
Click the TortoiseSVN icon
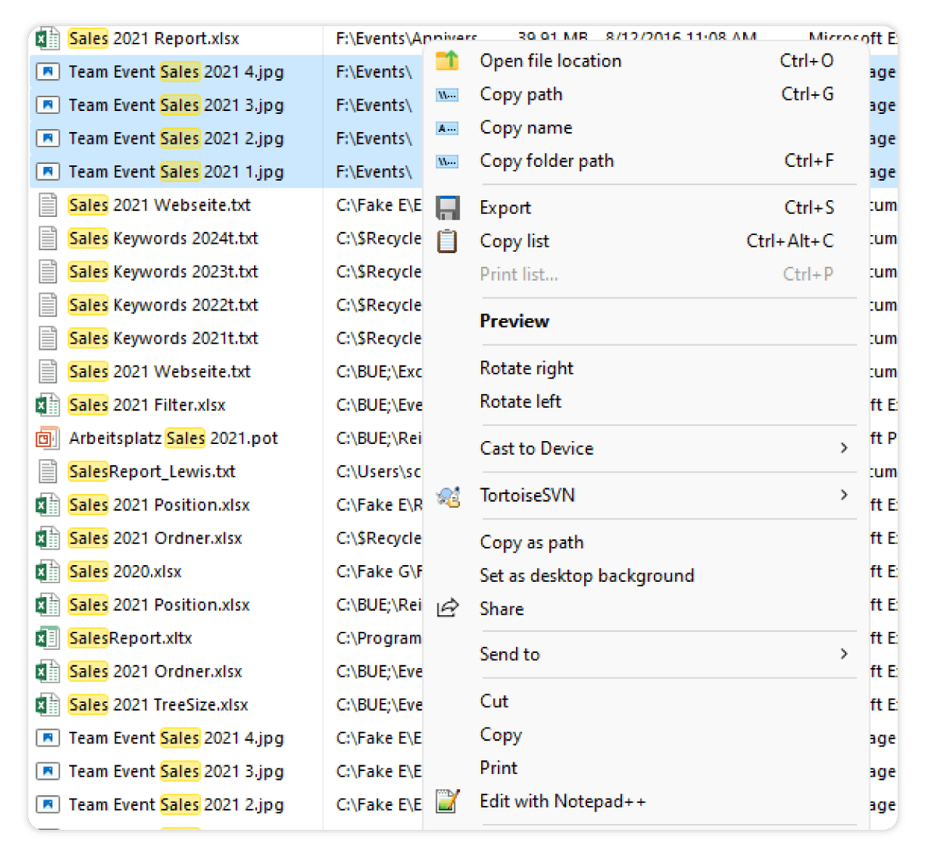[448, 496]
